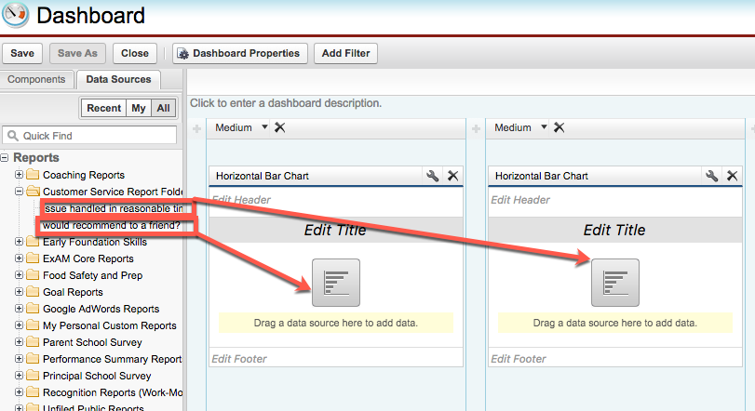Click the Coaching Reports folder icon

tap(33, 174)
